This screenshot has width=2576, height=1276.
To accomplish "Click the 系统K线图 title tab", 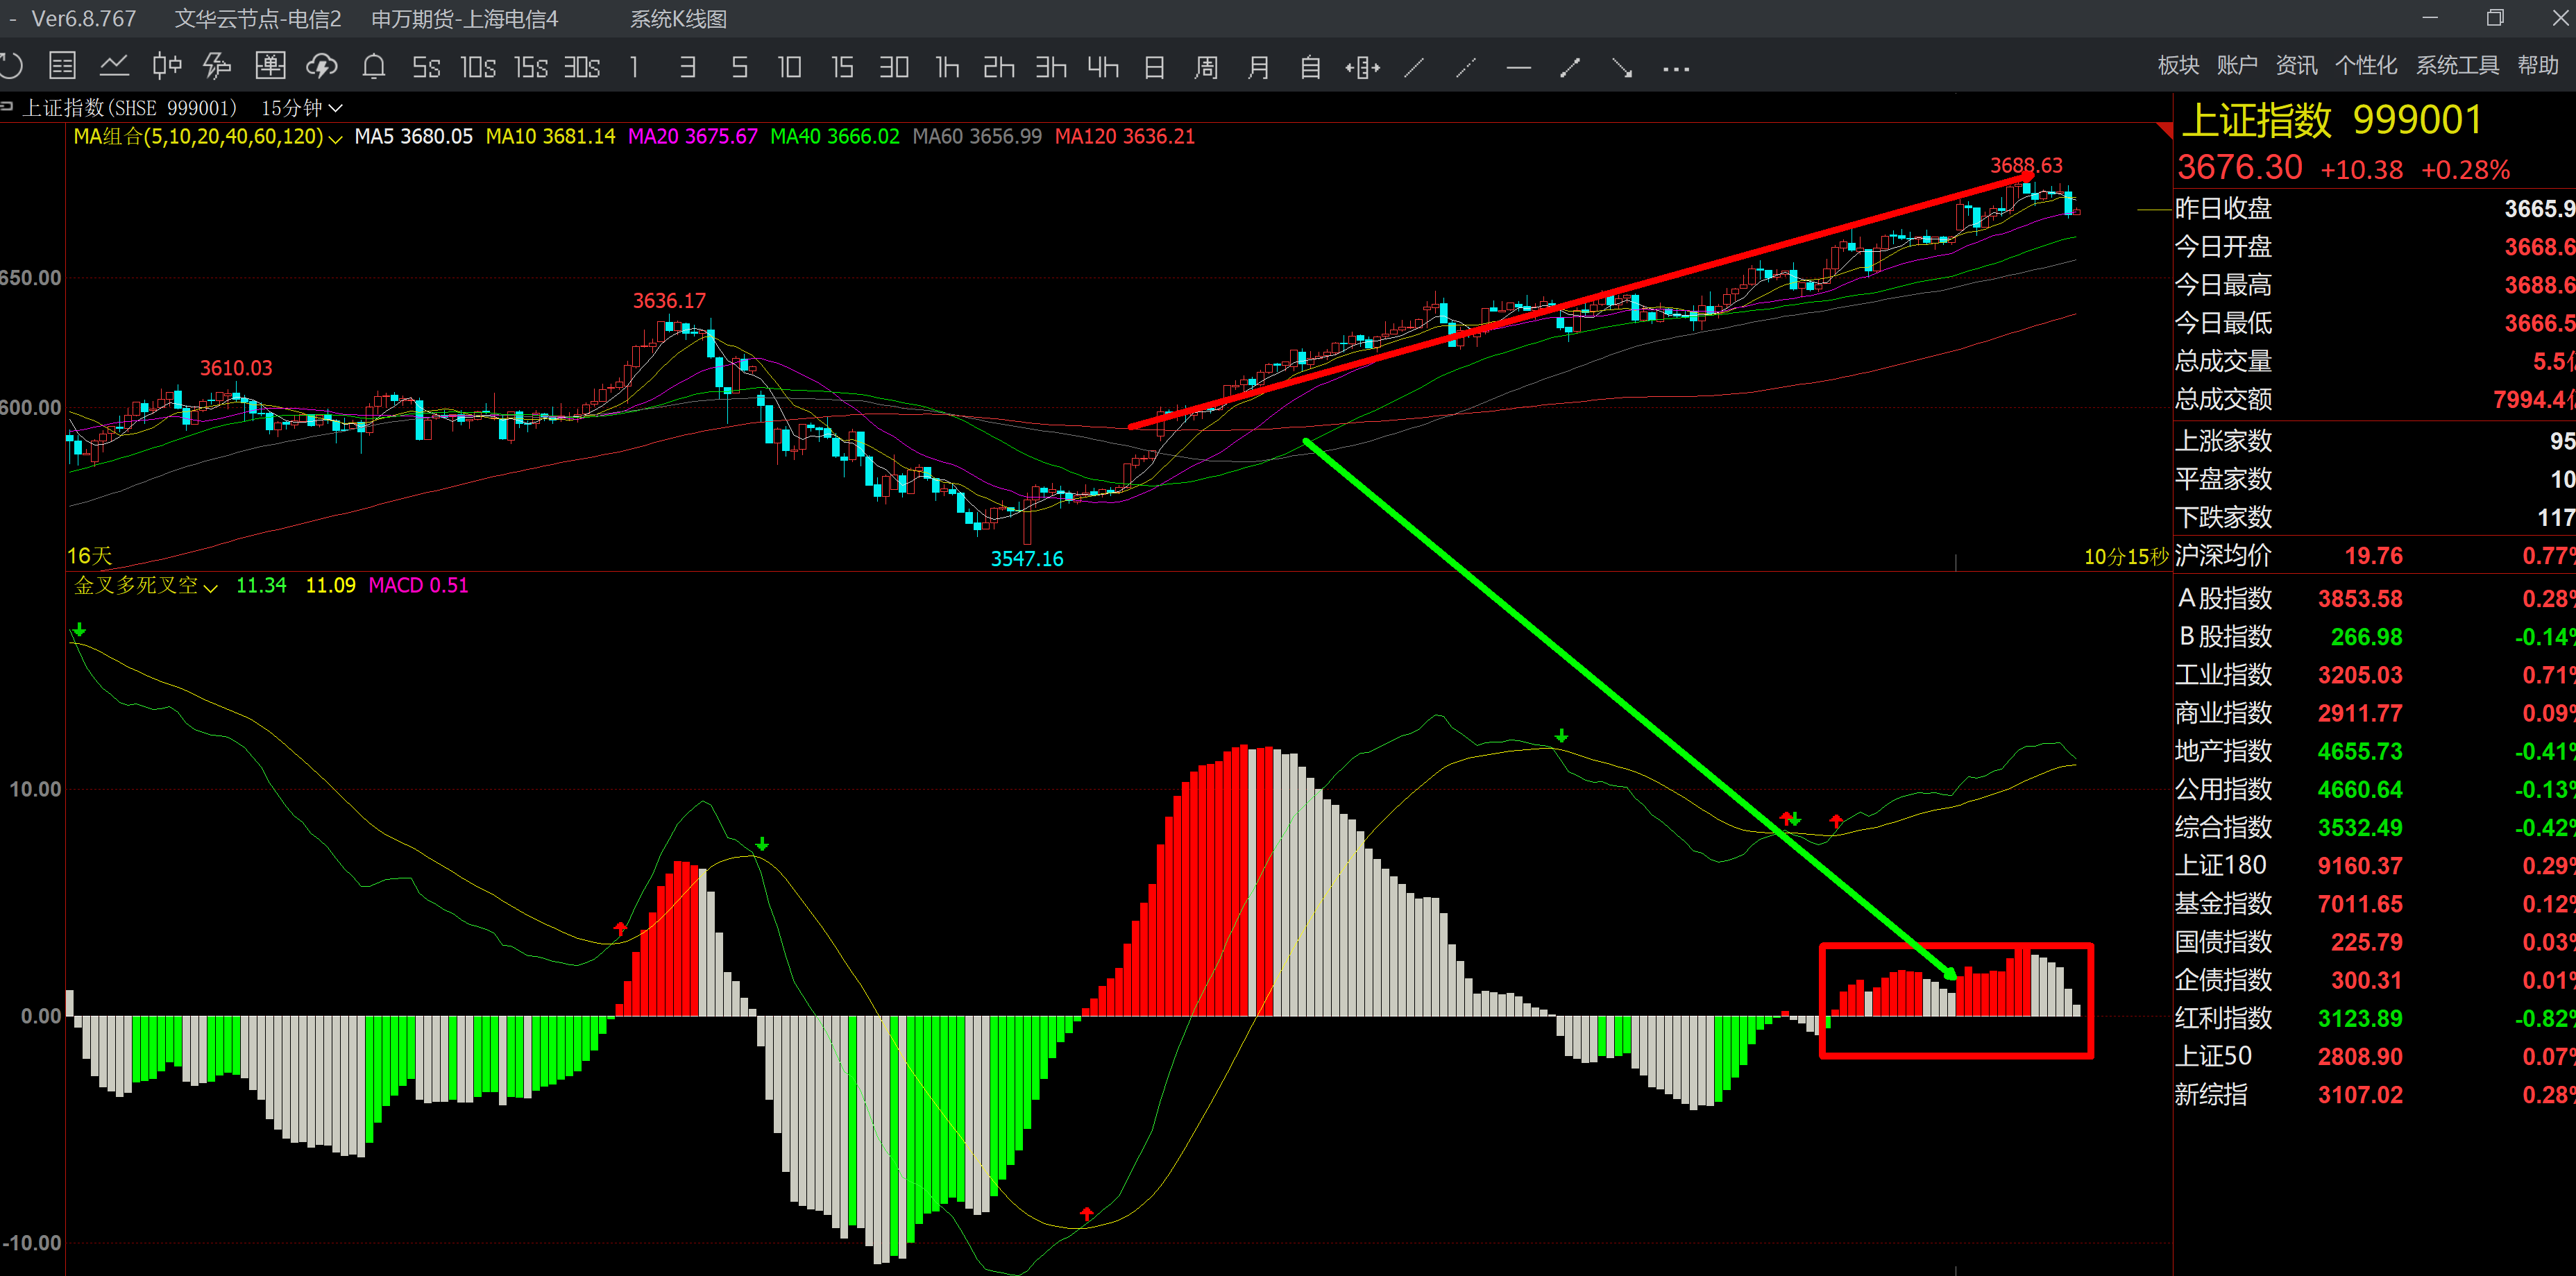I will pos(678,19).
